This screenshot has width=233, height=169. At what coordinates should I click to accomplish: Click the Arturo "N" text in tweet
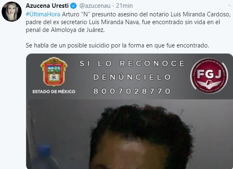[x=77, y=14]
